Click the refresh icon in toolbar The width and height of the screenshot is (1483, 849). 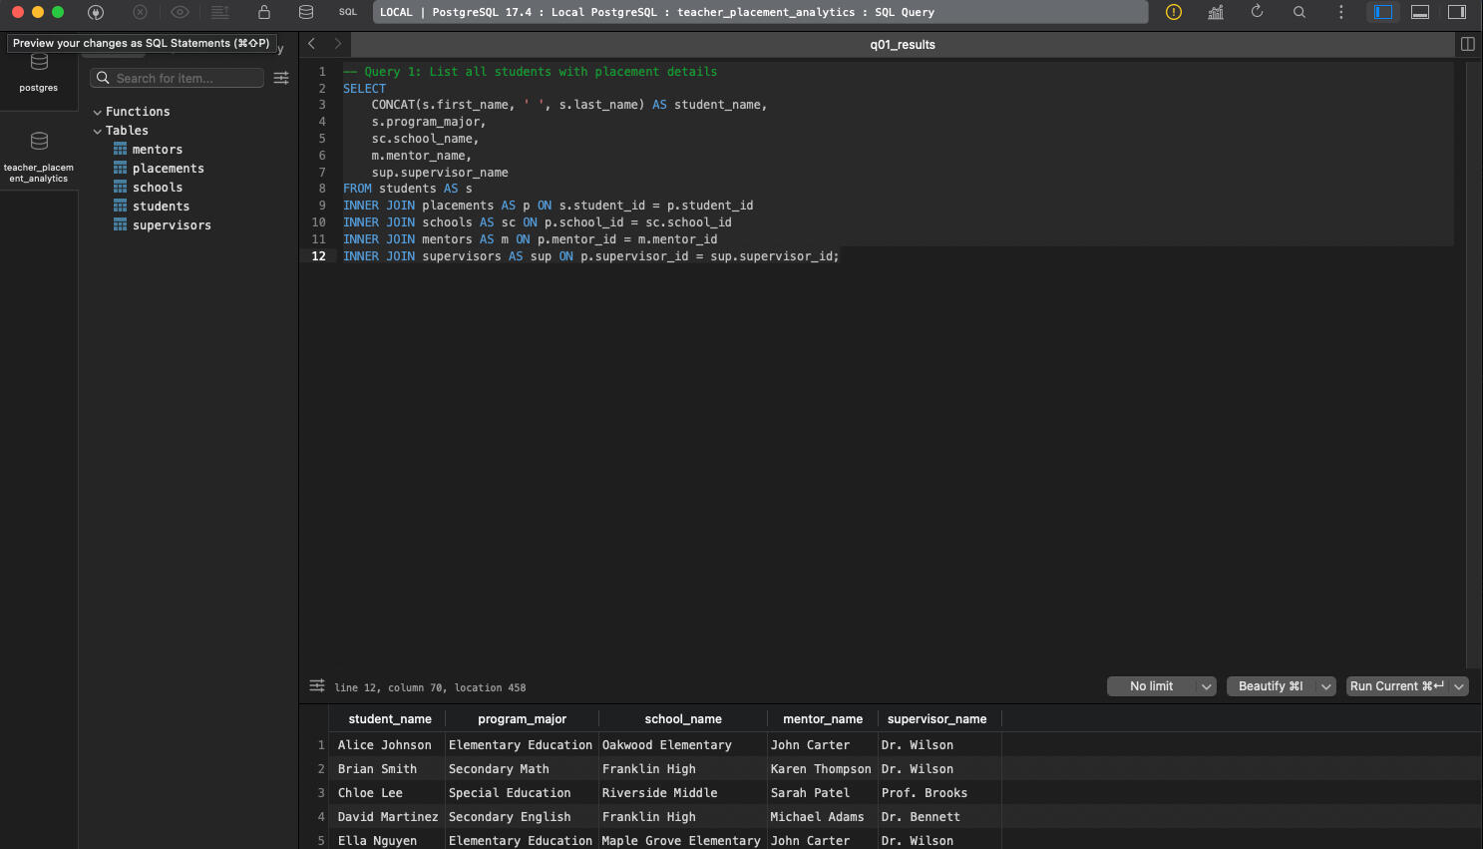pyautogui.click(x=1257, y=12)
